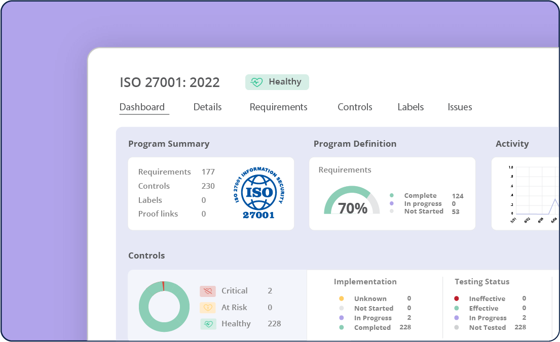
Task: Click the gray Not Started requirements dot
Action: (x=392, y=211)
